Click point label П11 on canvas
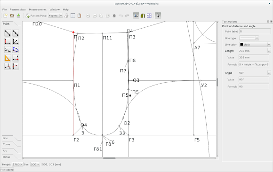Screen dimensions: 273x172 pyautogui.click(x=107, y=38)
